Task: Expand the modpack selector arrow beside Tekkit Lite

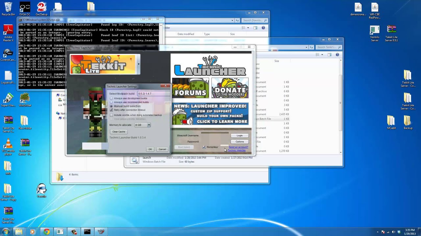Action: point(138,64)
